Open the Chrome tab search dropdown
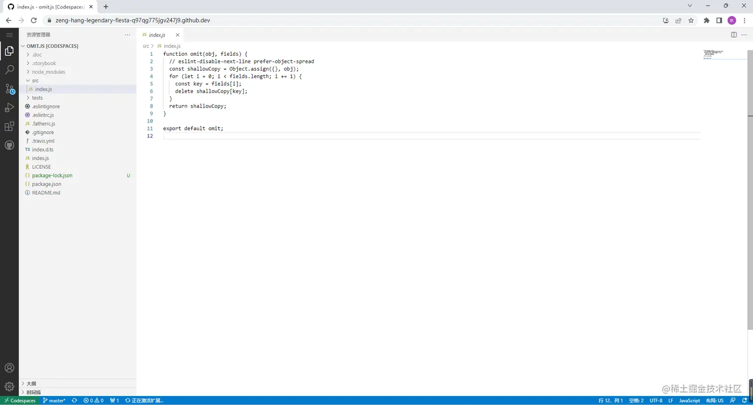This screenshot has height=405, width=753. (690, 6)
